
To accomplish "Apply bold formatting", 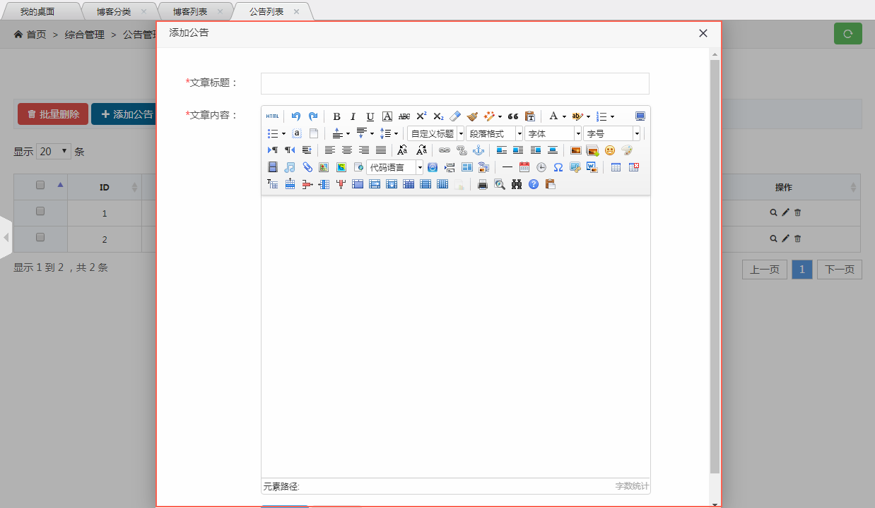I will tap(336, 116).
